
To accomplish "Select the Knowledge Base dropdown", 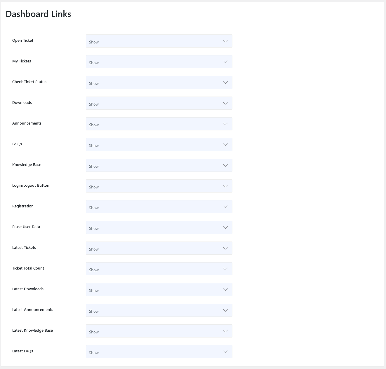I will (x=159, y=165).
